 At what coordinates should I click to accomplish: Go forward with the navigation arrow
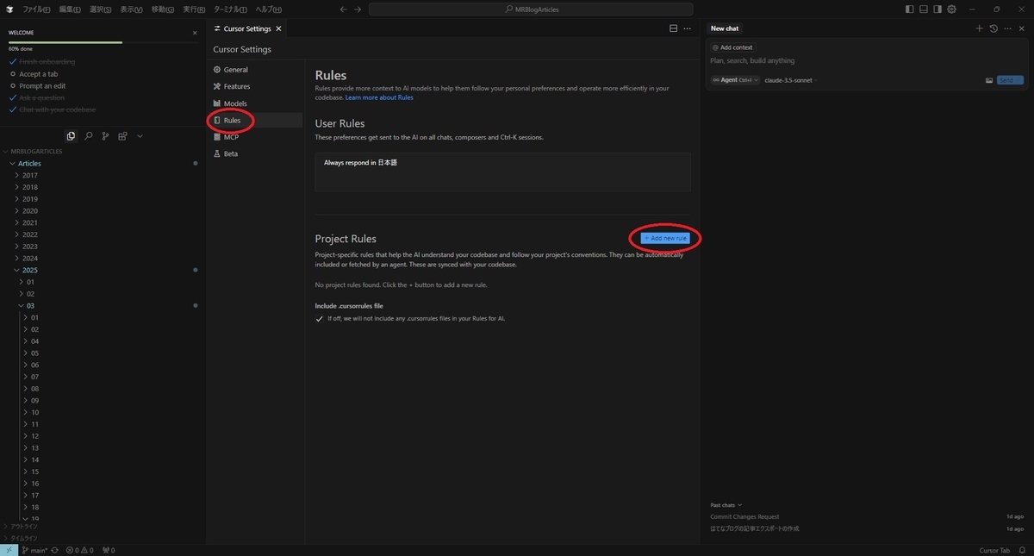point(358,9)
